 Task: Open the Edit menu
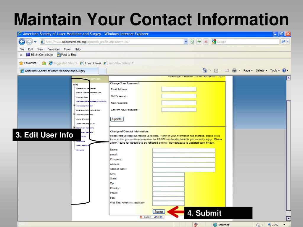30,49
